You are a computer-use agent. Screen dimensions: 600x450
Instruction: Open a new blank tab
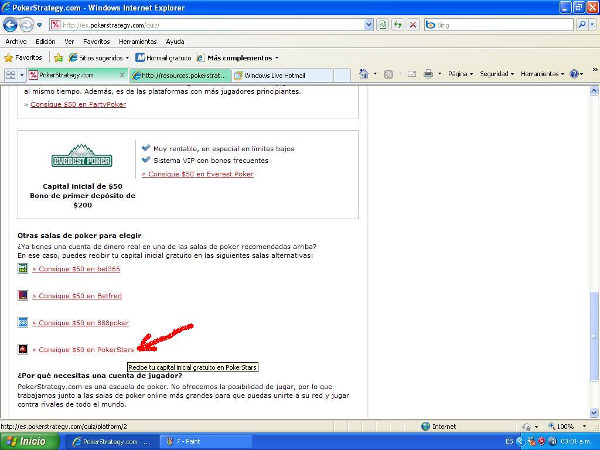342,76
